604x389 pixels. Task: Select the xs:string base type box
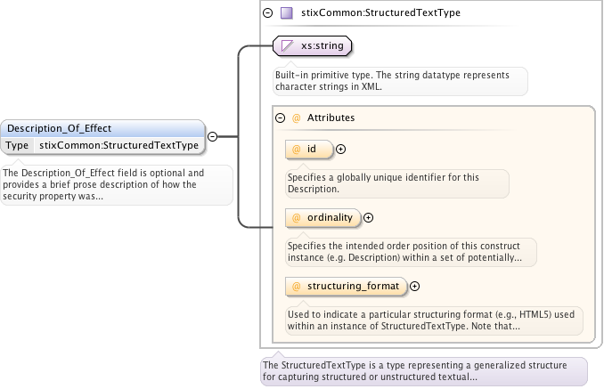pos(313,45)
